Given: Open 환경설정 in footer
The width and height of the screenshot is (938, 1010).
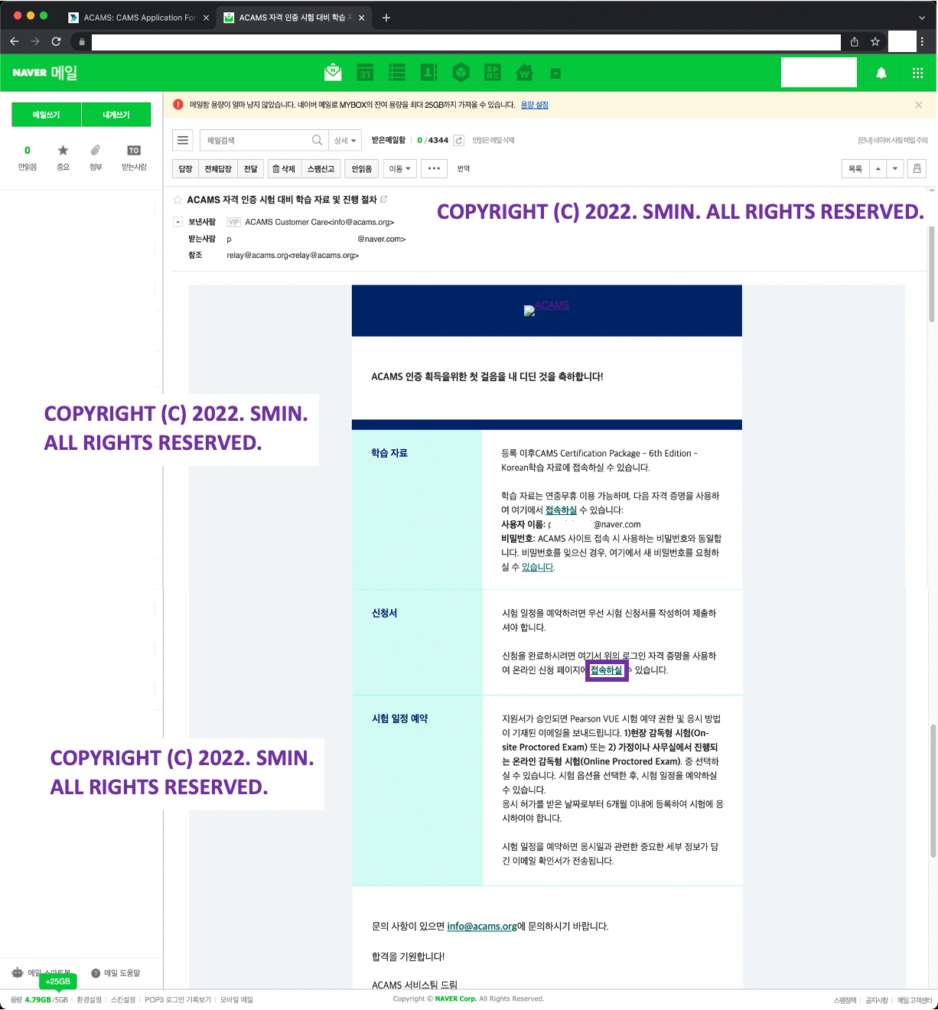Looking at the screenshot, I should click(89, 1000).
